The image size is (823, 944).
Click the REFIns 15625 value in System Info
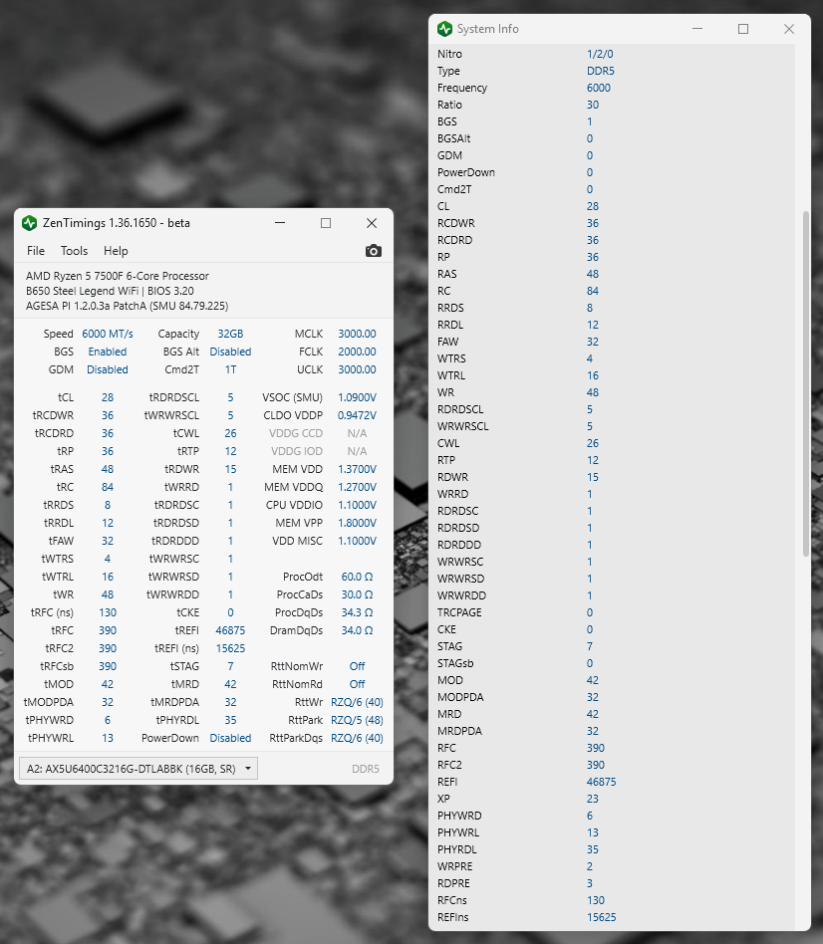tap(601, 917)
